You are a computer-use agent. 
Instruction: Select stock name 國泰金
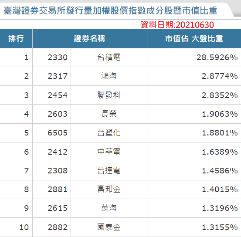(109, 227)
